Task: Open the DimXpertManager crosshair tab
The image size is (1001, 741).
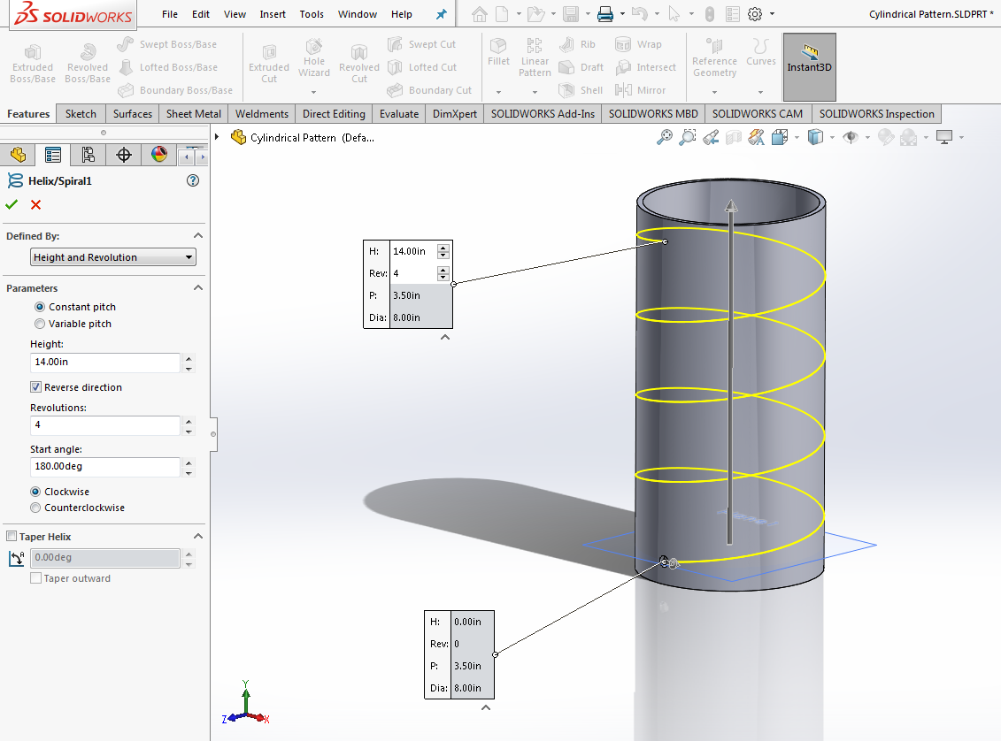Action: [124, 155]
